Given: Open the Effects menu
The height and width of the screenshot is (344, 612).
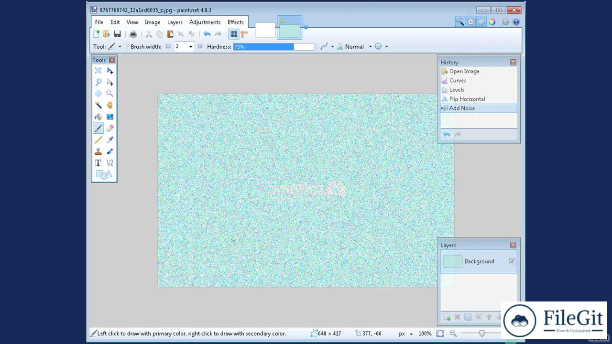Looking at the screenshot, I should (236, 22).
